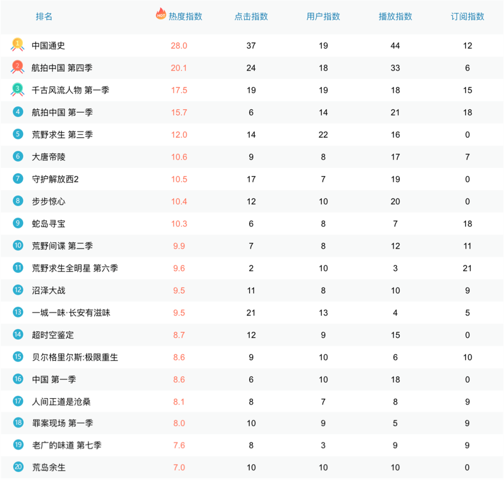The height and width of the screenshot is (480, 504).
Task: Open 一城一味·长安有滋味 entry
Action: (71, 313)
